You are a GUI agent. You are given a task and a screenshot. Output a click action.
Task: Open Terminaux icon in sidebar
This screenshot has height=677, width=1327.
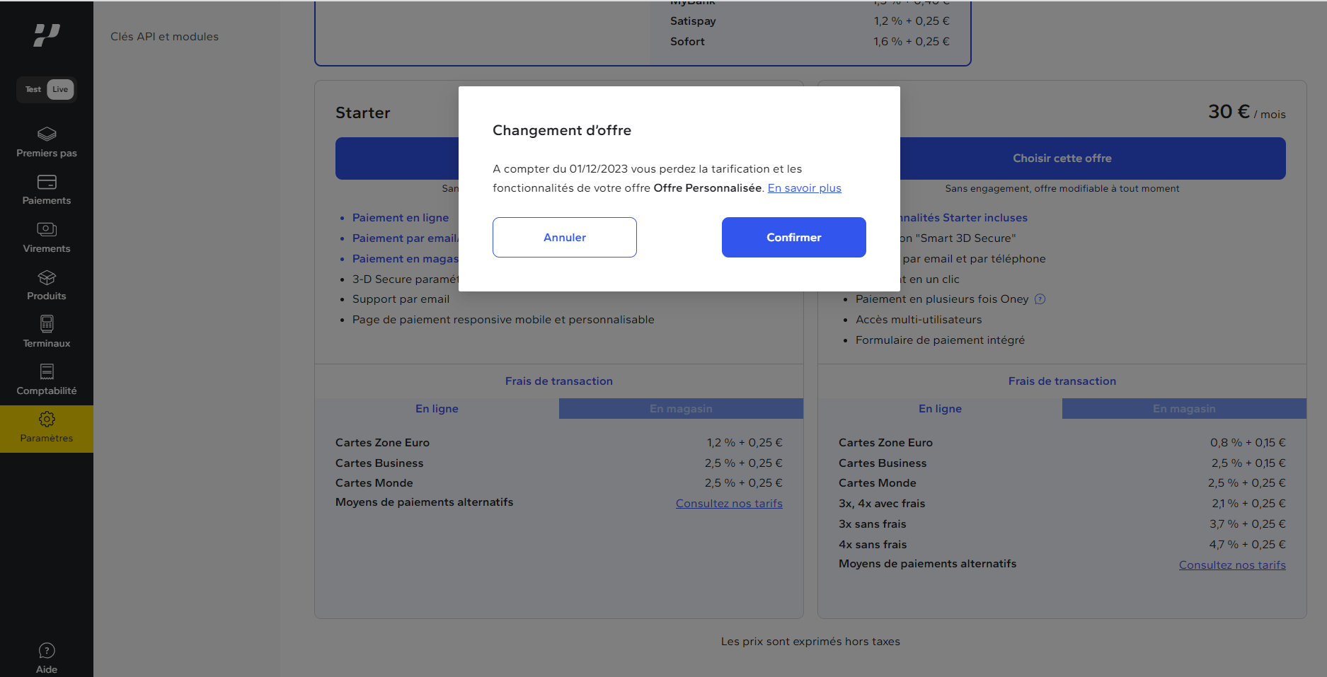pyautogui.click(x=47, y=324)
